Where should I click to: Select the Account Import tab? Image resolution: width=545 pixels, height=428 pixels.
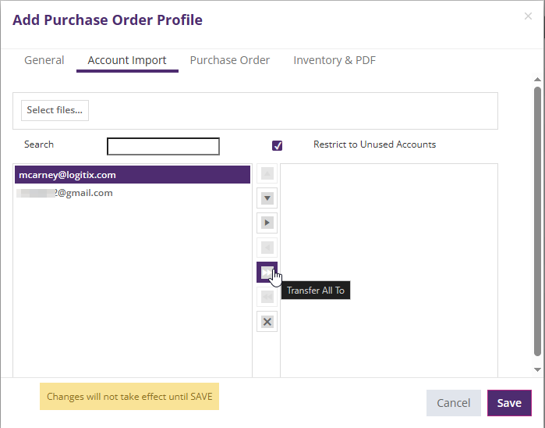tap(127, 60)
